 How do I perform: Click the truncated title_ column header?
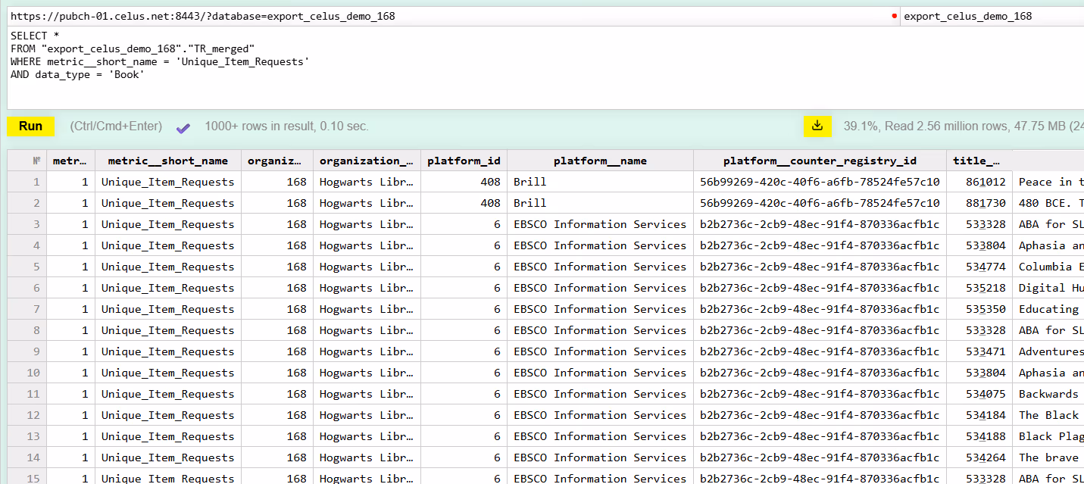coord(979,161)
